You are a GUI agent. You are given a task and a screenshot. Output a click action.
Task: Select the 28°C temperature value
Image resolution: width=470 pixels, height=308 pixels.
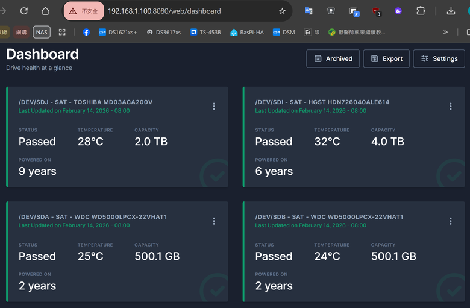pos(90,142)
